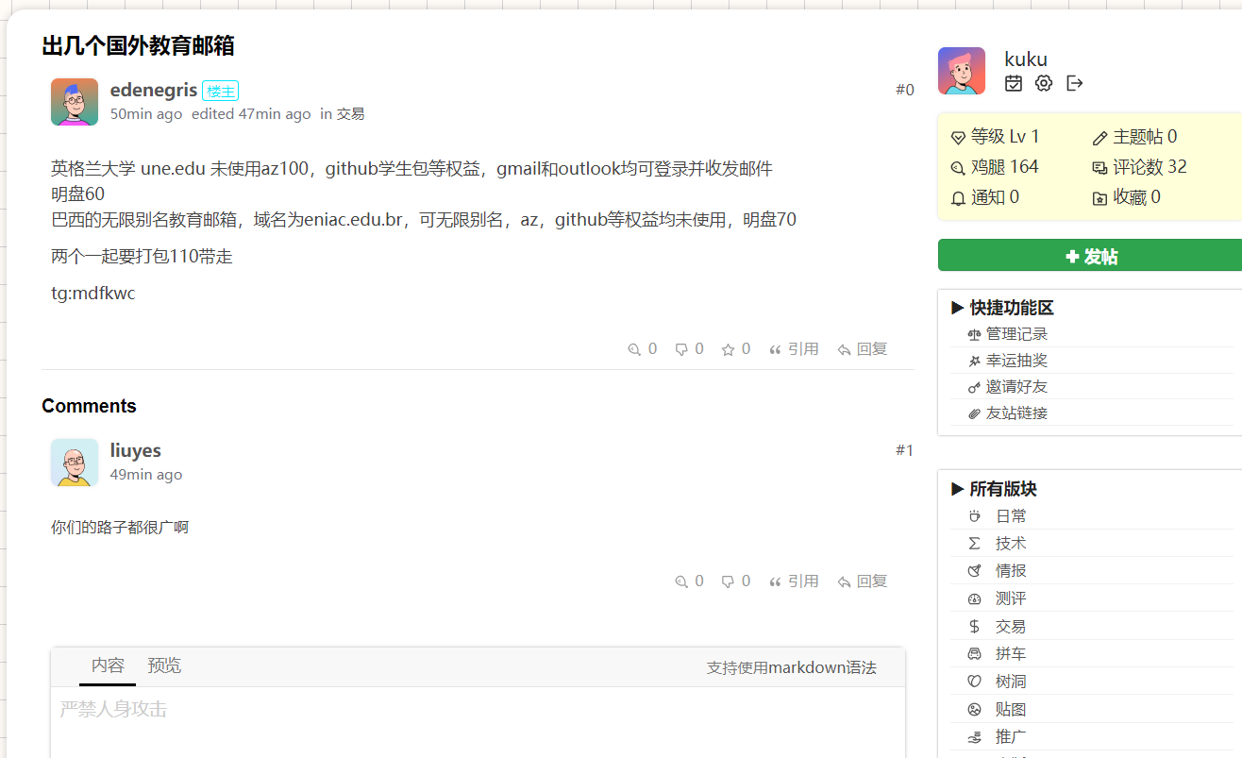Click chicken-leg reaction icon on liuyes comment

pyautogui.click(x=681, y=581)
